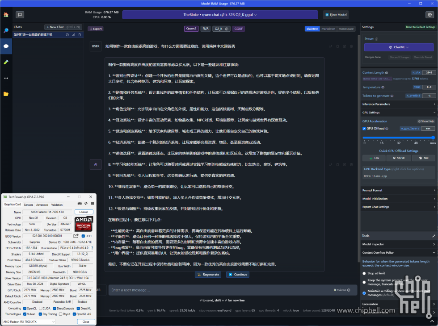Open the ChatML preset dropdown
The image size is (438, 326).
pos(399,47)
